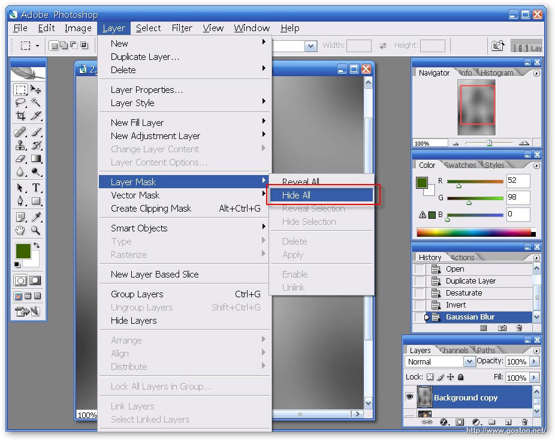555x440 pixels.
Task: Set history brush source to Desaturate state
Action: [420, 293]
